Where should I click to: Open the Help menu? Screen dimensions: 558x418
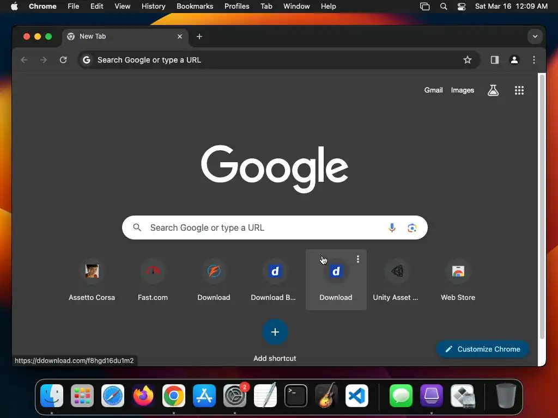[328, 7]
